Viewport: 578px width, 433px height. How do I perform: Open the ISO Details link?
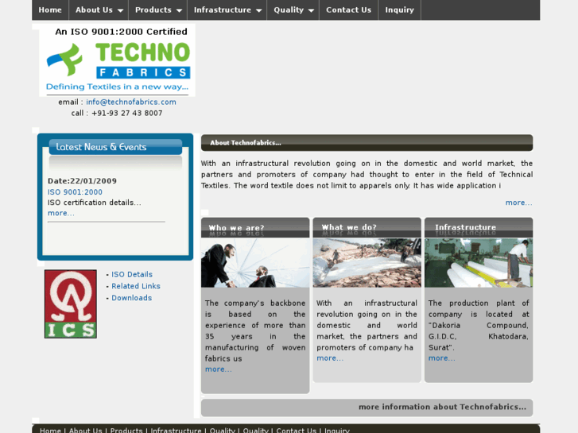click(132, 275)
